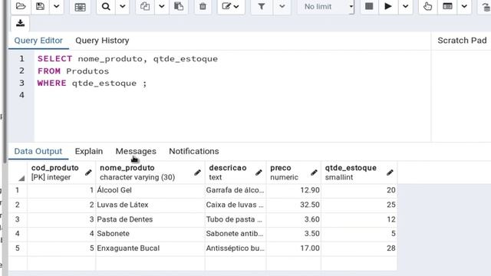Select the preco column header
The image size is (491, 276).
pos(294,172)
